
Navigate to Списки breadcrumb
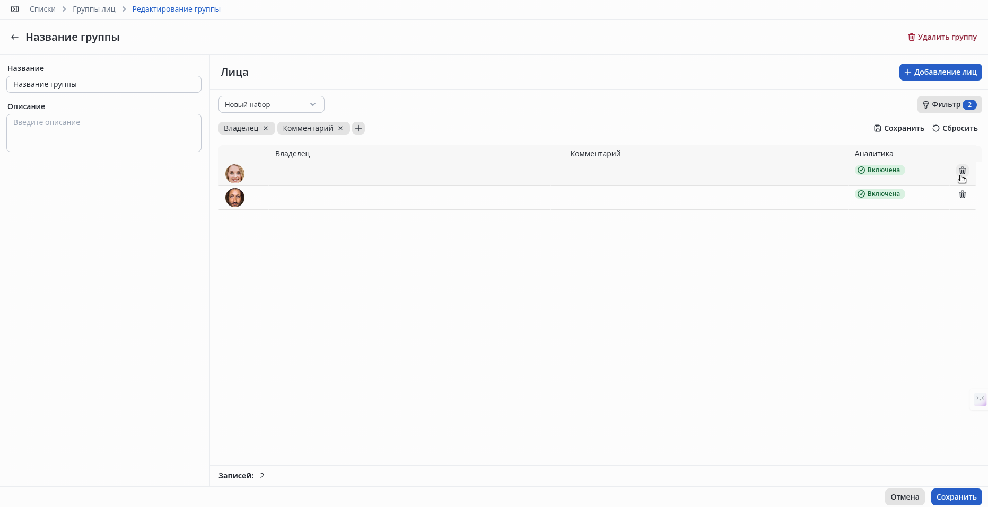click(42, 9)
